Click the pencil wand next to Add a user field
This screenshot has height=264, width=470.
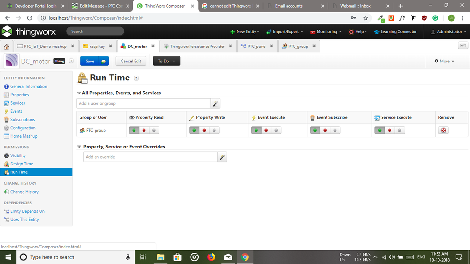click(215, 103)
